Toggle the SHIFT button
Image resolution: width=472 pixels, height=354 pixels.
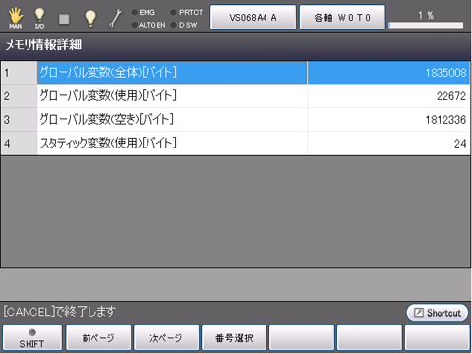click(32, 338)
